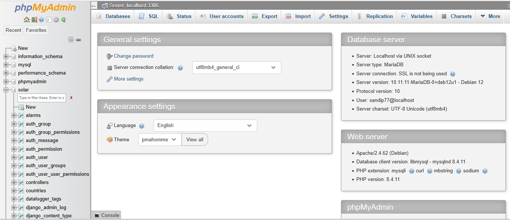The image size is (510, 220).
Task: Open navigation panel settings gear icon
Action: (x=56, y=20)
